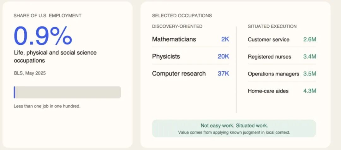Click the Discovery-Oriented column heading

pyautogui.click(x=177, y=26)
